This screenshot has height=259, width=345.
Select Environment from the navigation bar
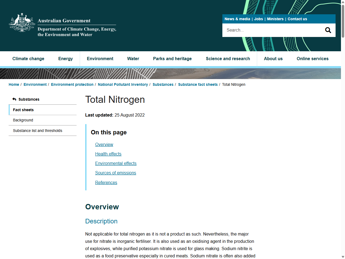[100, 59]
